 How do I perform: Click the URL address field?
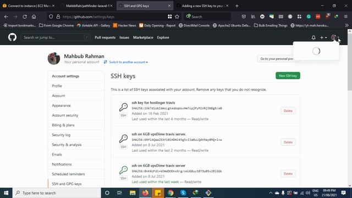coord(113,16)
